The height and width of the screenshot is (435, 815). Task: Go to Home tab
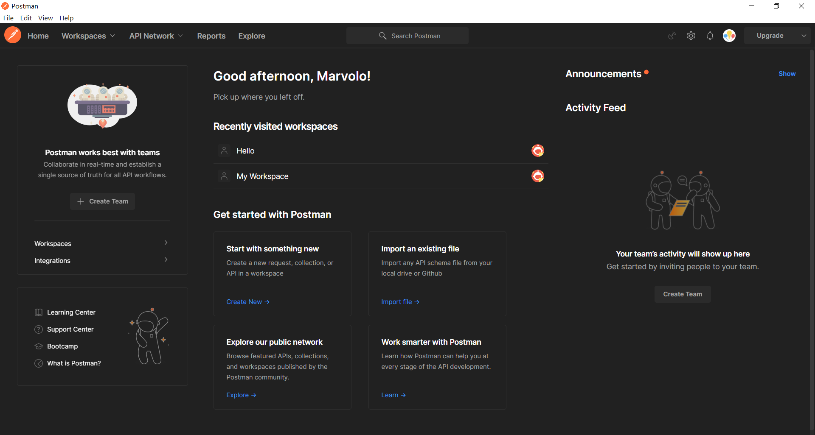pyautogui.click(x=38, y=36)
